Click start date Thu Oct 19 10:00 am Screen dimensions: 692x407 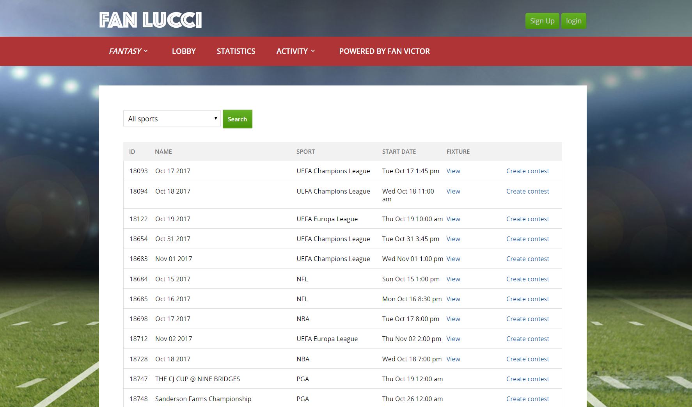[412, 219]
